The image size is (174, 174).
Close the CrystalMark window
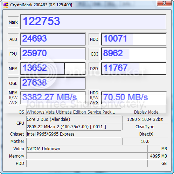point(164,3)
